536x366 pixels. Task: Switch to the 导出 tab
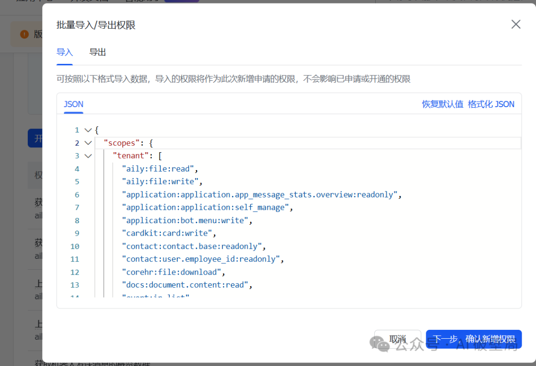97,52
